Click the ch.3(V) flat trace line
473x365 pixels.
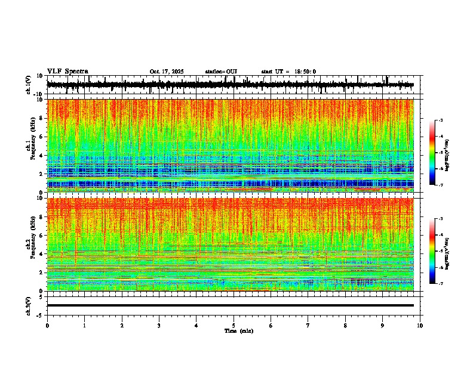point(231,305)
